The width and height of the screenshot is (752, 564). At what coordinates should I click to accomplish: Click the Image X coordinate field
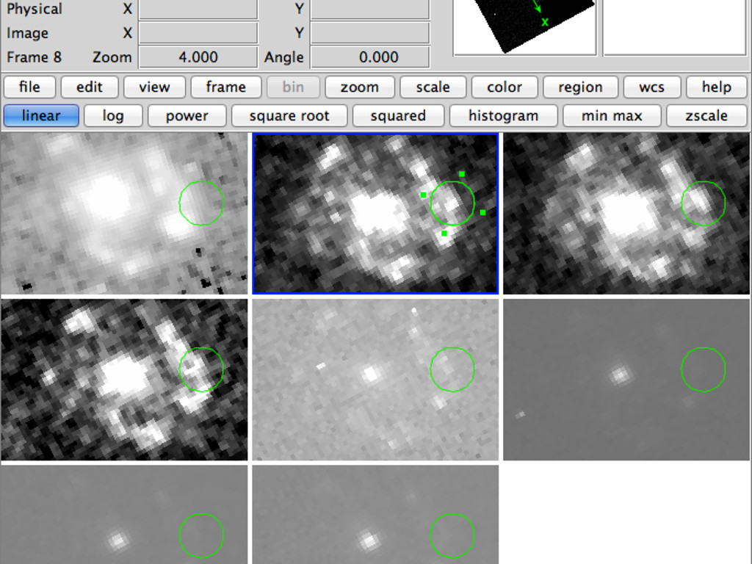pyautogui.click(x=198, y=33)
